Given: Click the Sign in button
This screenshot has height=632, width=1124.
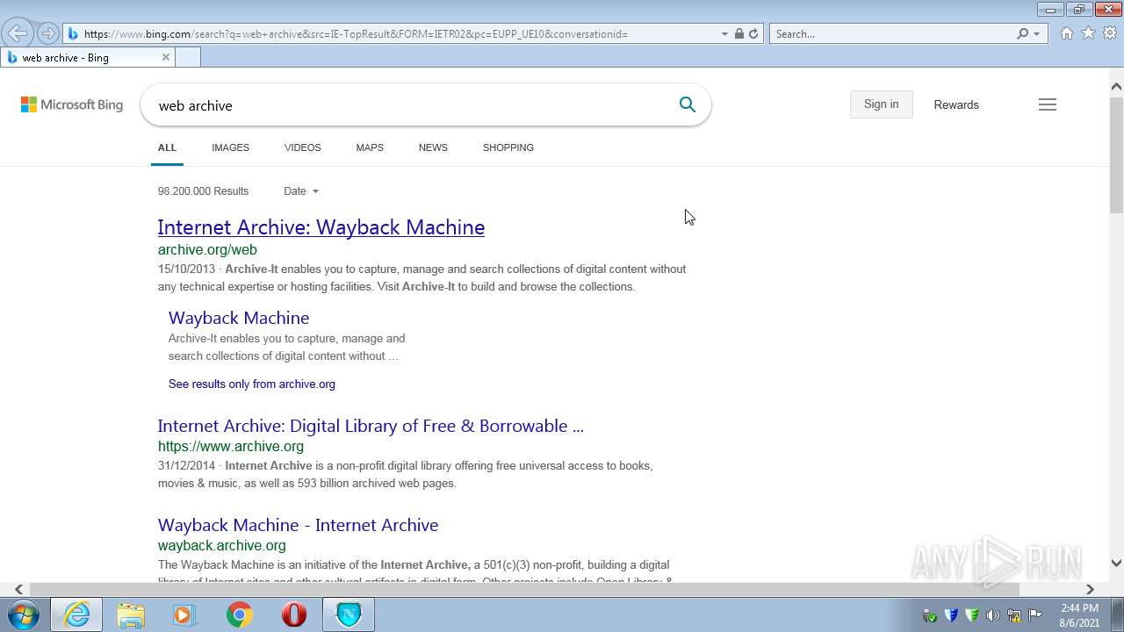Looking at the screenshot, I should (x=881, y=104).
